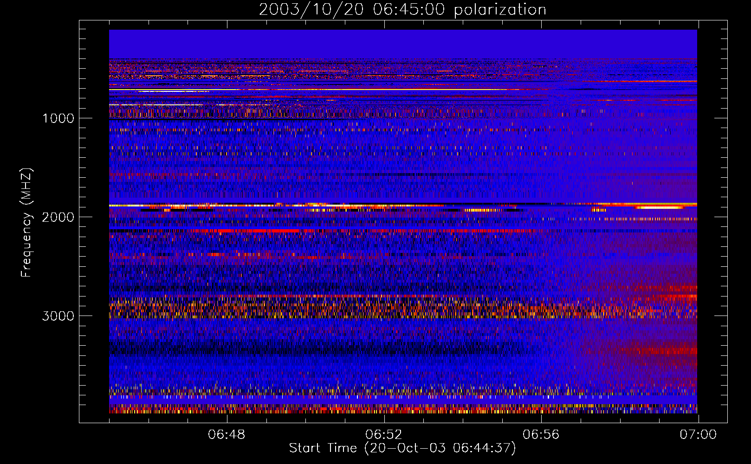
Task: Click the '06:52' time axis label
Action: pyautogui.click(x=384, y=435)
